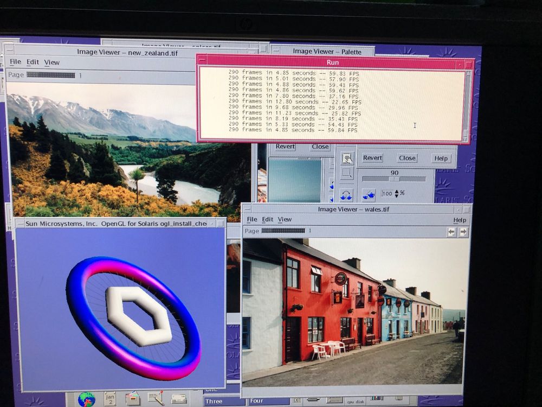Open View menu in new_zealand.tif Image Viewer
Screen dimensions: 542x407
pyautogui.click(x=52, y=62)
